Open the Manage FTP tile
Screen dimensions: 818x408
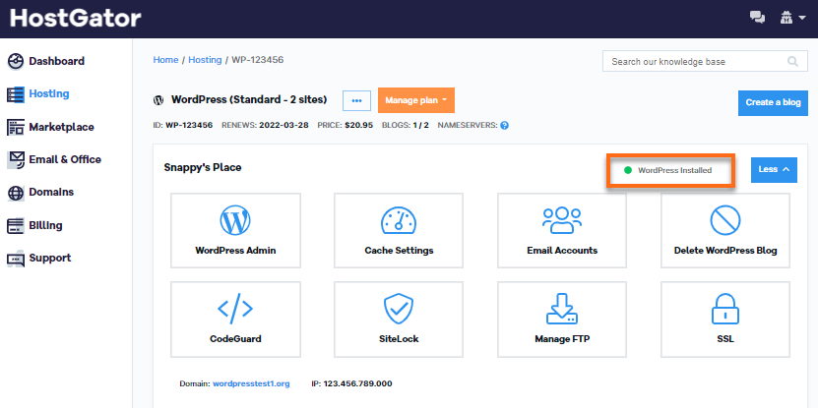coord(562,320)
